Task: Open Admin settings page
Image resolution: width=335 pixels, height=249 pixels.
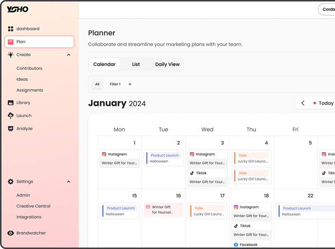Action: (x=23, y=195)
